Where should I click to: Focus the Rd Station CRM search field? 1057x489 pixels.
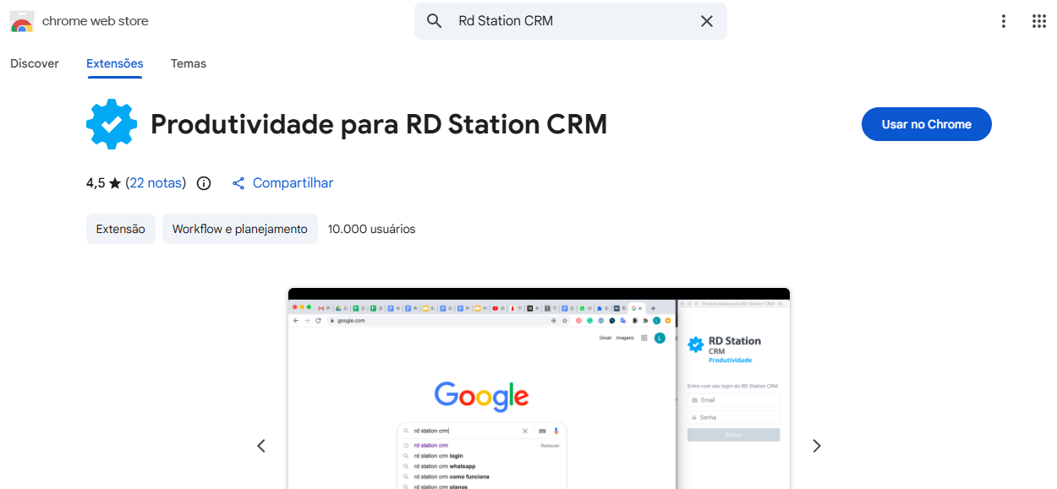point(571,21)
